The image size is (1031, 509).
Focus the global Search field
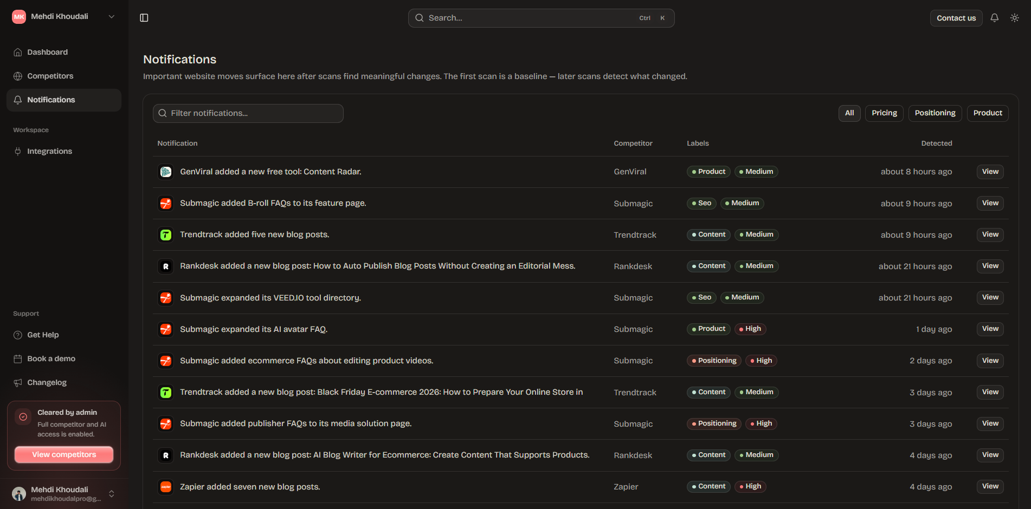point(541,18)
